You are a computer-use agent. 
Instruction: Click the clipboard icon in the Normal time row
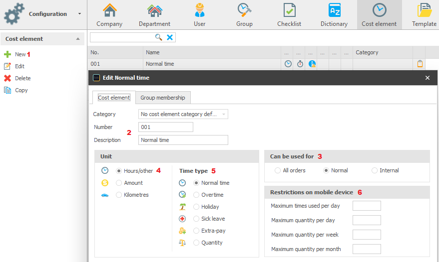click(x=420, y=64)
